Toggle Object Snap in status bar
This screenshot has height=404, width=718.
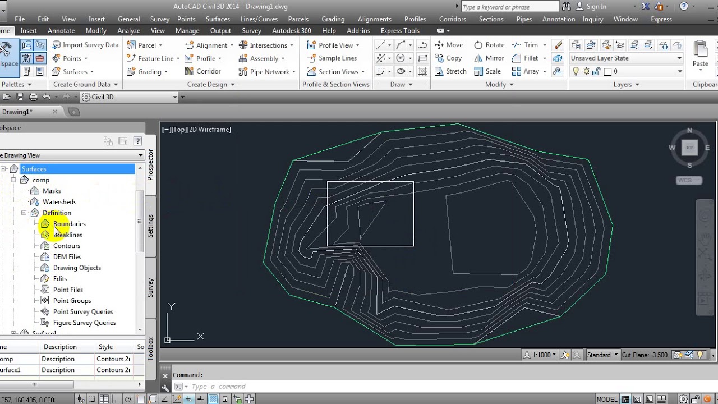[x=141, y=400]
